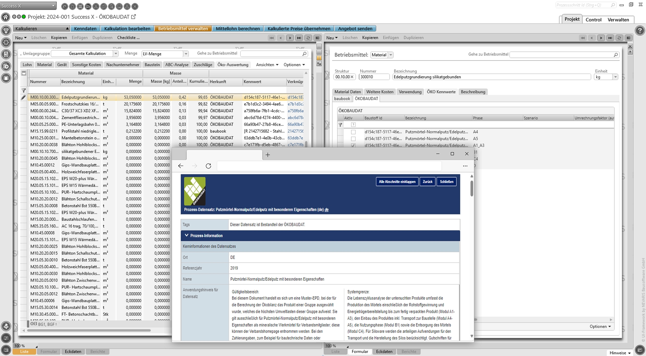Open the ABC-Analyse tab
This screenshot has width=646, height=356.
pyautogui.click(x=177, y=65)
